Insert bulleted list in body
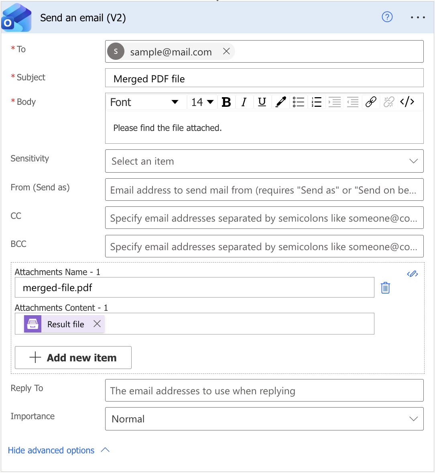This screenshot has width=435, height=473. (299, 102)
